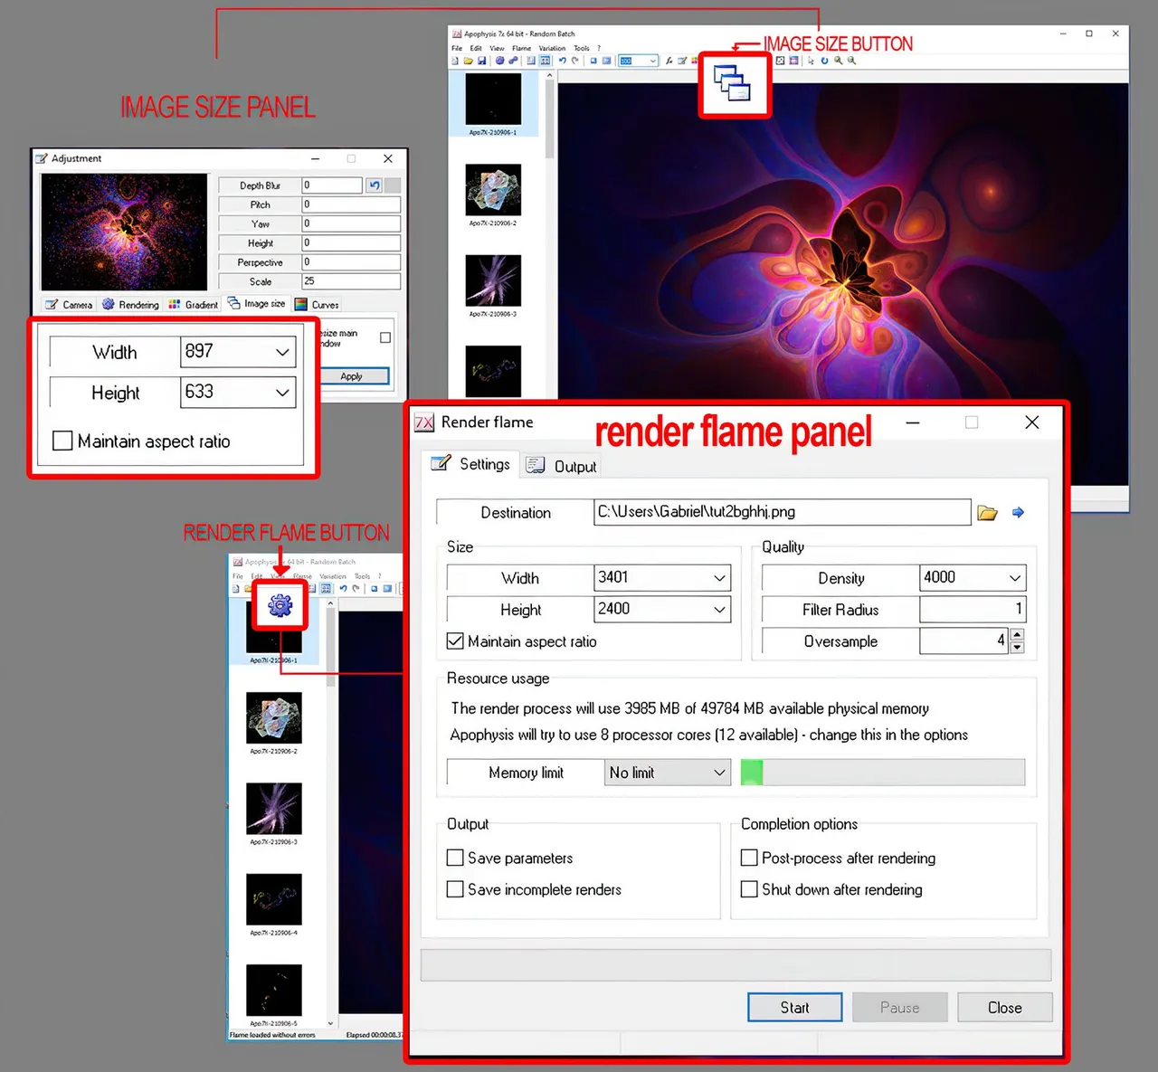Open File menu in large Apophysis window

tap(457, 48)
